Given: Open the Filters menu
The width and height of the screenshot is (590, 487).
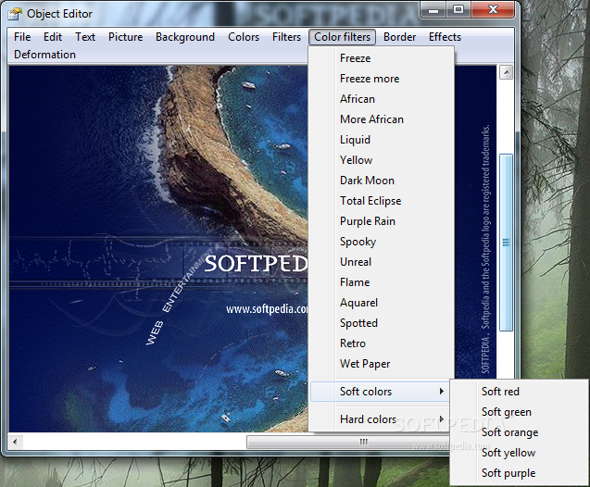Looking at the screenshot, I should (286, 37).
